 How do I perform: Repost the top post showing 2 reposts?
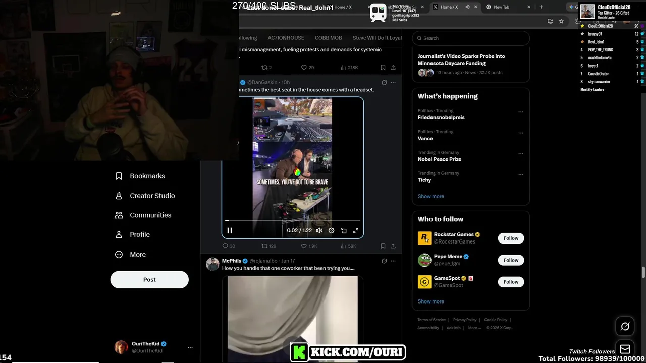[266, 67]
